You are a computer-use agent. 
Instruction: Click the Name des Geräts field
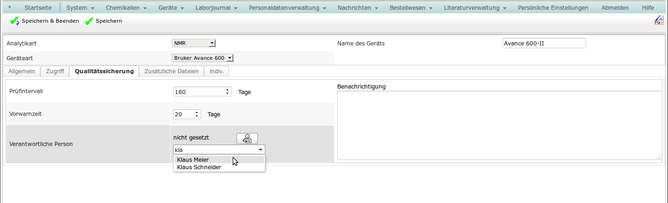pos(544,43)
